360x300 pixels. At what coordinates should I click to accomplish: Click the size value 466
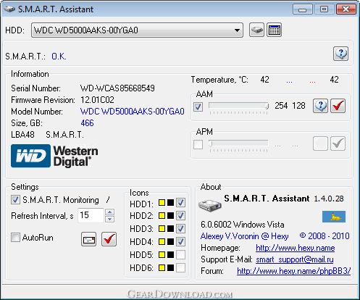pos(87,123)
